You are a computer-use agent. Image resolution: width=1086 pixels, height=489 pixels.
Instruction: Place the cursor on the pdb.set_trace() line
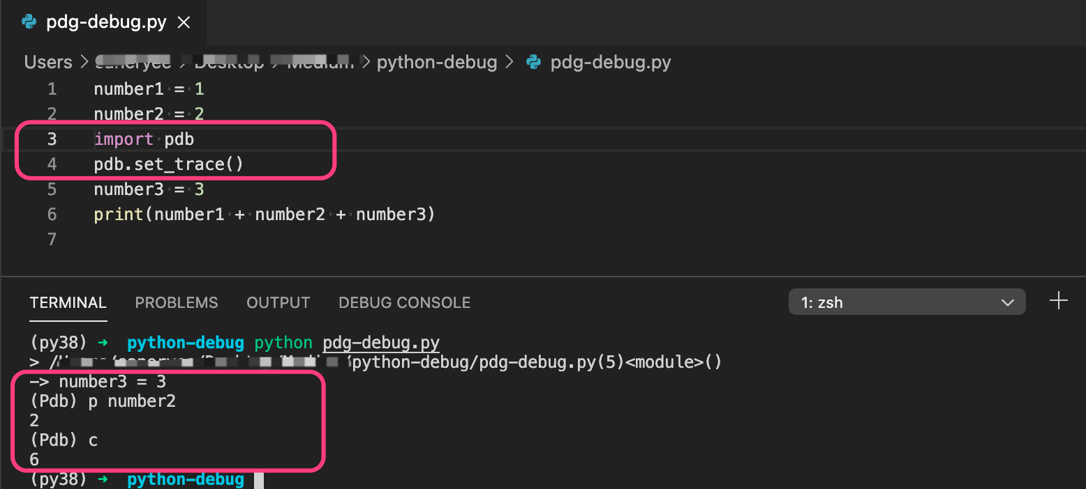(168, 164)
